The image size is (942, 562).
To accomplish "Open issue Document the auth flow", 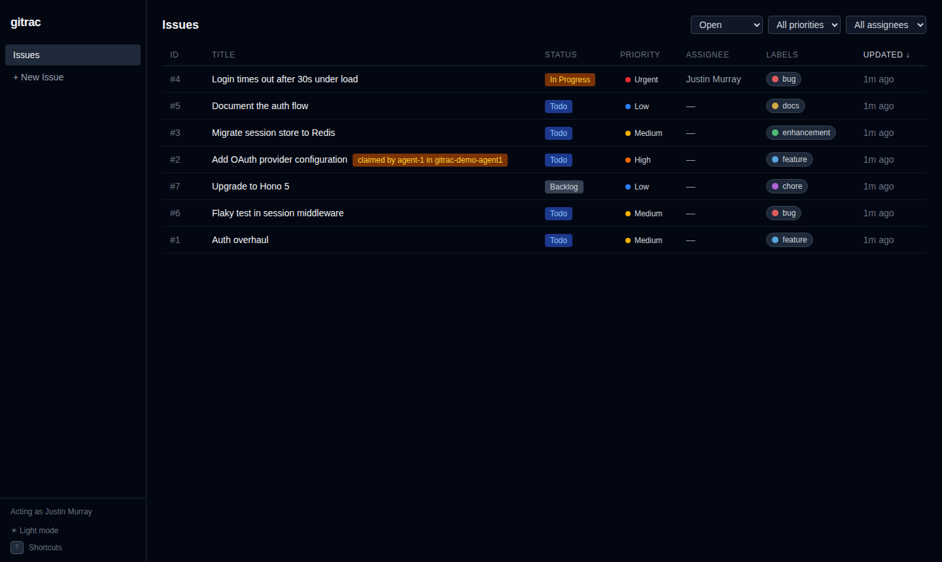I will (x=260, y=106).
